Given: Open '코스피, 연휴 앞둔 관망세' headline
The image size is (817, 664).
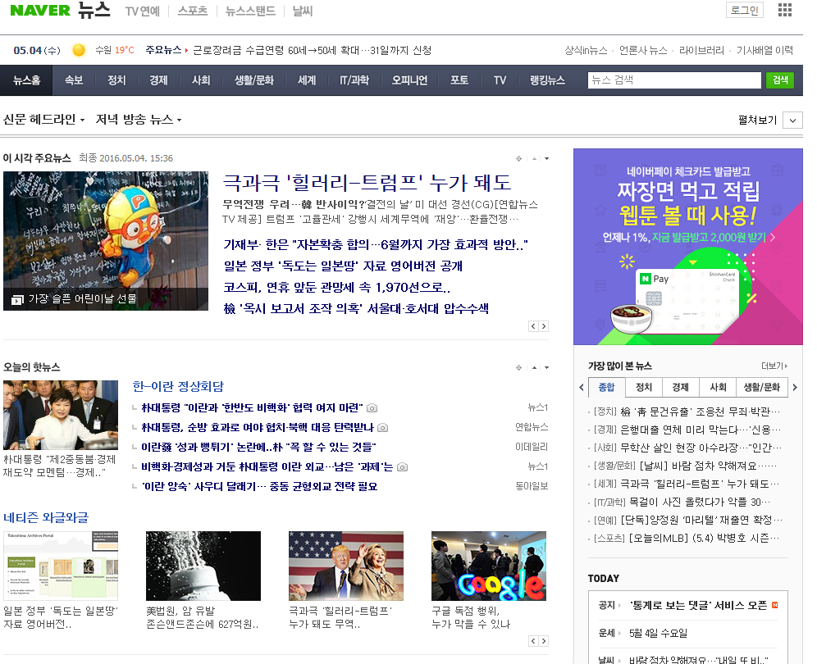Looking at the screenshot, I should coord(337,288).
